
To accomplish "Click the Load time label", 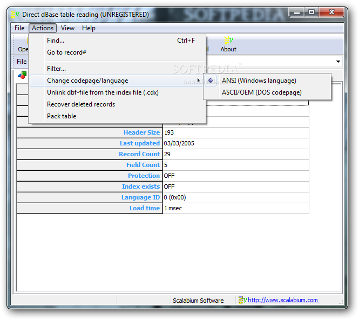I will pos(145,208).
